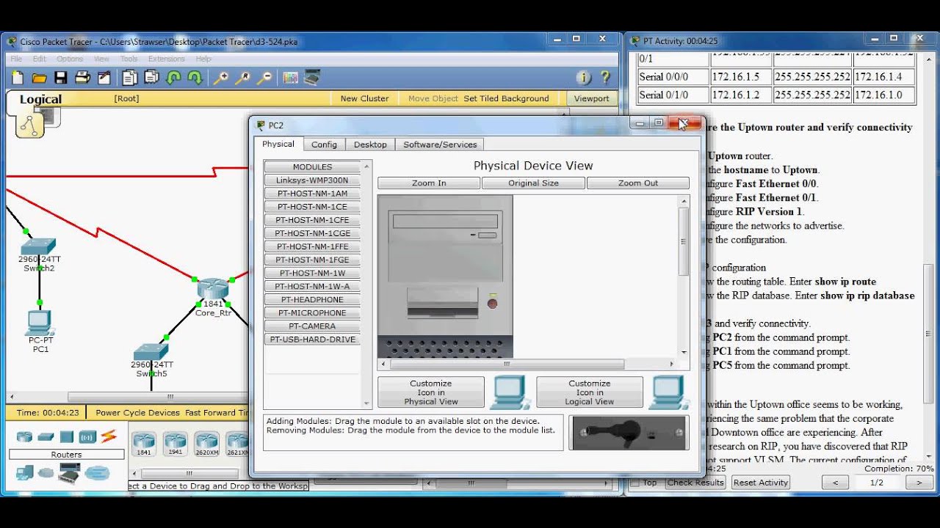Click the New file icon in the toolbar
The image size is (940, 528).
(x=18, y=78)
